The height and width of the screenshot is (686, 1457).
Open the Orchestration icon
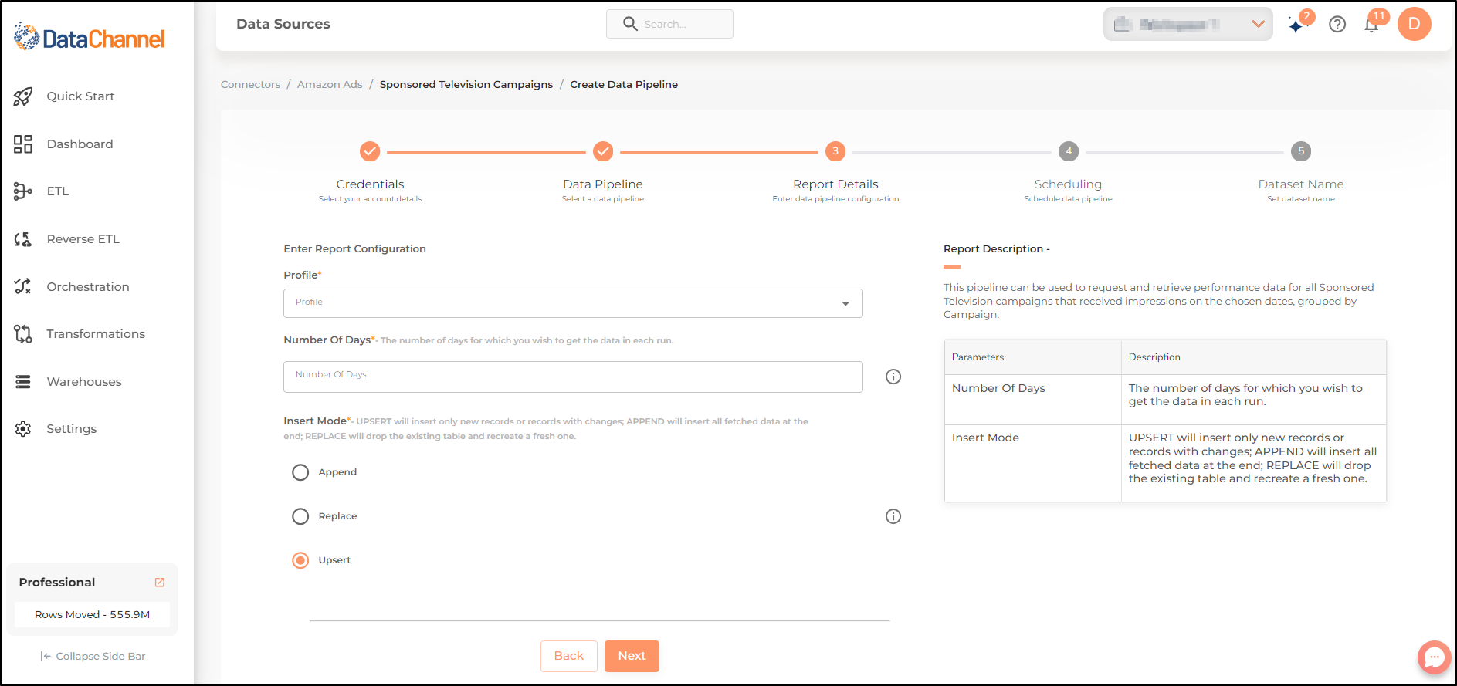(23, 286)
